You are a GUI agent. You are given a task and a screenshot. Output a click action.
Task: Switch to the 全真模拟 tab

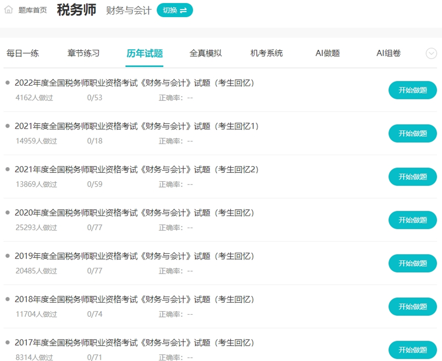click(x=206, y=53)
